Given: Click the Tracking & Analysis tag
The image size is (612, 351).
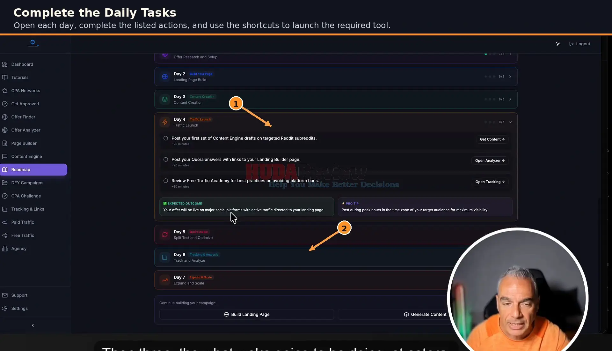Looking at the screenshot, I should coord(204,255).
